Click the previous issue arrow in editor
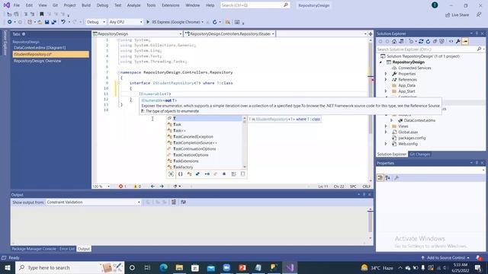488x274 pixels. (x=152, y=186)
